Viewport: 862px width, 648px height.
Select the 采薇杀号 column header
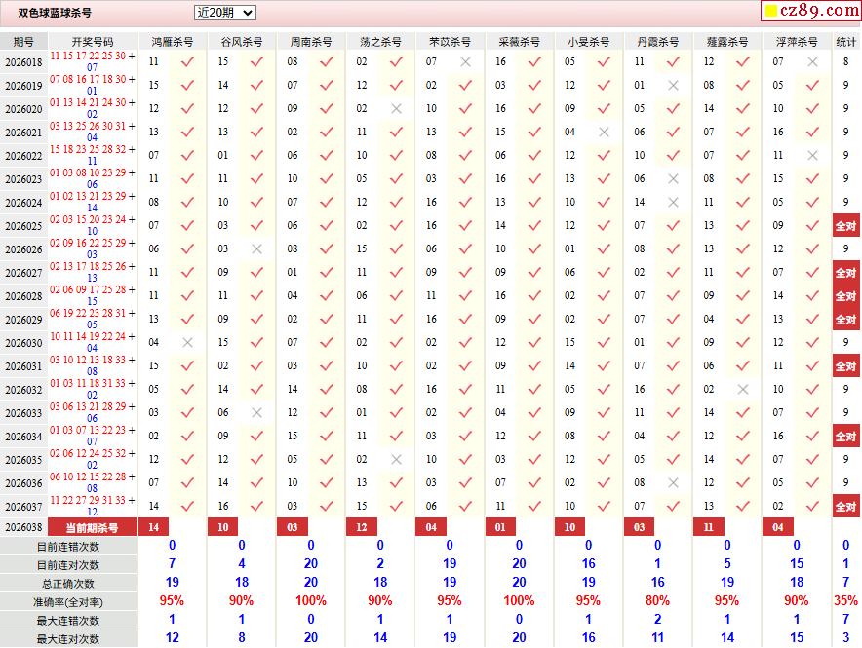click(x=519, y=42)
